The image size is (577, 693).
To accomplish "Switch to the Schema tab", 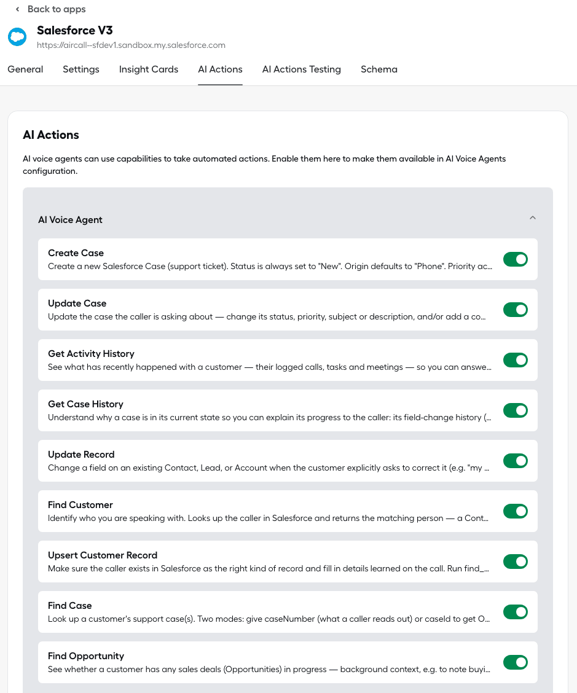I will coord(379,69).
